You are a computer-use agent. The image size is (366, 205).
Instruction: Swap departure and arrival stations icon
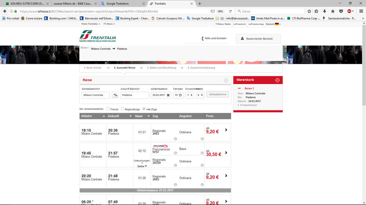pos(115,95)
